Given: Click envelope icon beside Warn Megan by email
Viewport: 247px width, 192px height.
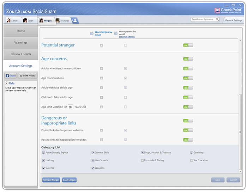Looking at the screenshot, I should [92, 33].
